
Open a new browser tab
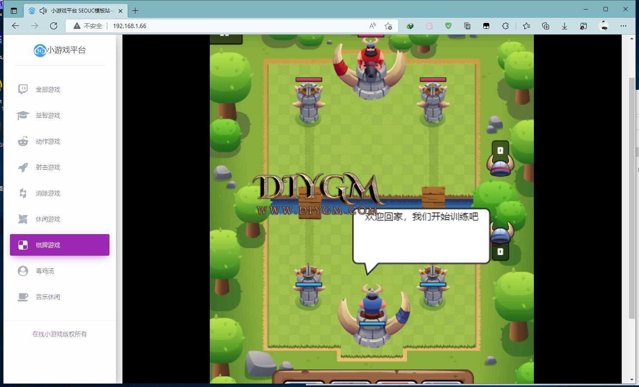pos(135,10)
